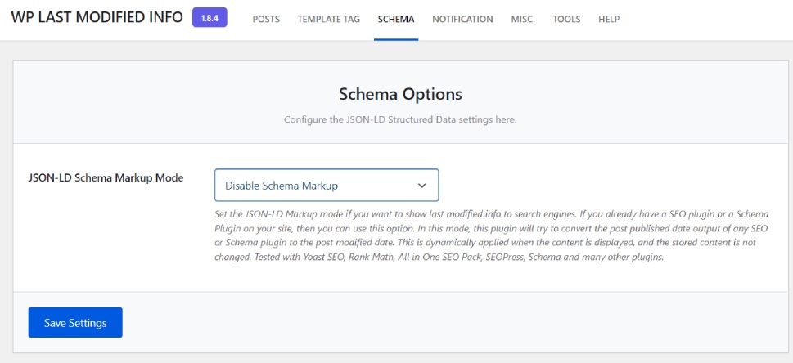Image resolution: width=793 pixels, height=363 pixels.
Task: Select the Schema tab
Action: point(396,19)
